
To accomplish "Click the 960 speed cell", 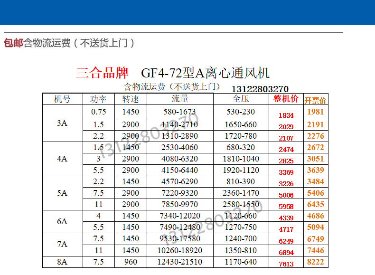I will tap(131, 262).
